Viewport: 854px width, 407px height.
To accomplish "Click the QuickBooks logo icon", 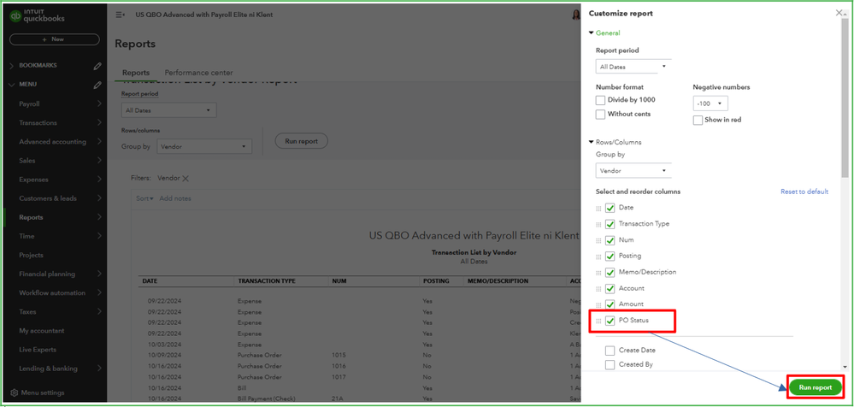I will click(x=15, y=15).
